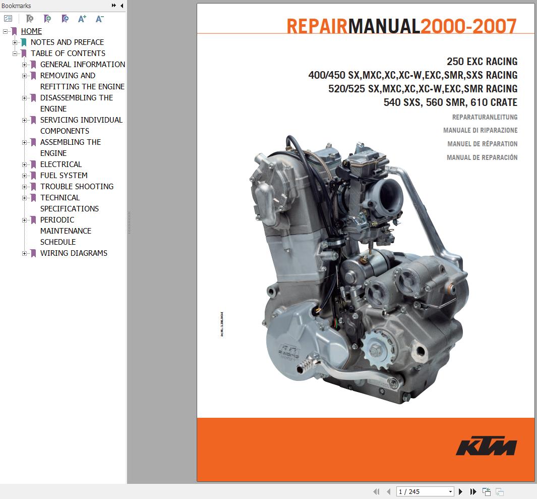Select the FUEL SYSTEM bookmark

point(63,175)
